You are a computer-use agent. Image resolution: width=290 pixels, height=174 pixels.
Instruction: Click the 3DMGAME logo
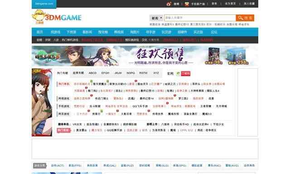(57, 17)
